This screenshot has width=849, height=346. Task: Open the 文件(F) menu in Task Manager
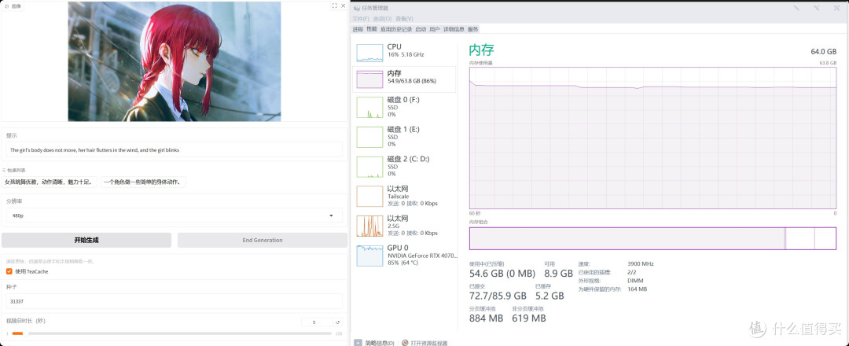(361, 19)
